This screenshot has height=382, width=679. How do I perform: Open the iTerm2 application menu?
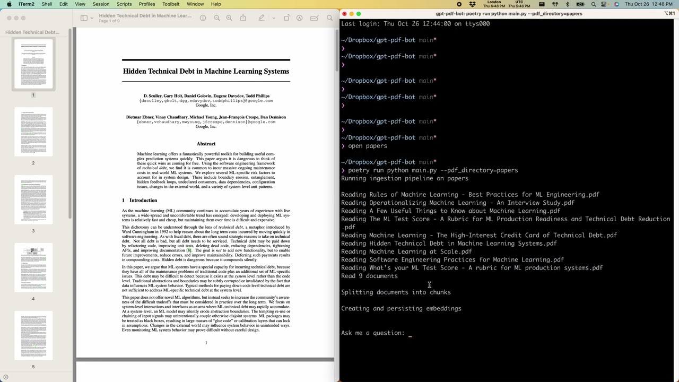pos(26,4)
